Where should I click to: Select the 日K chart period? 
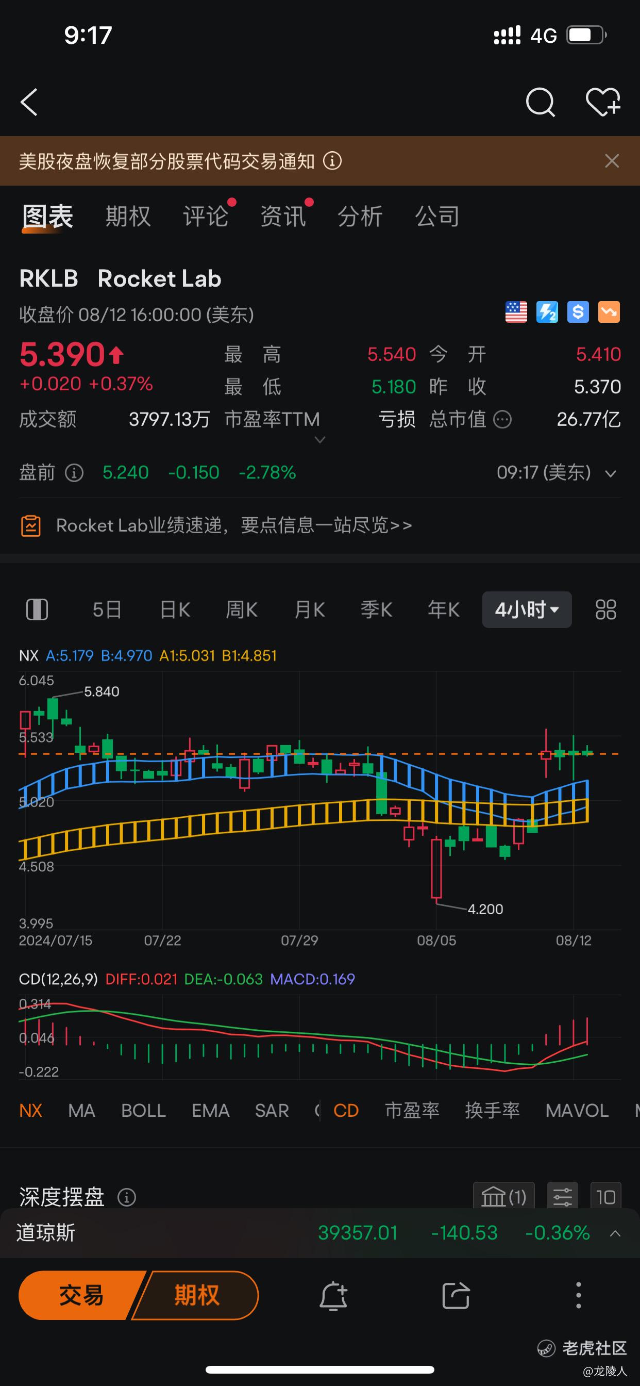click(x=175, y=609)
